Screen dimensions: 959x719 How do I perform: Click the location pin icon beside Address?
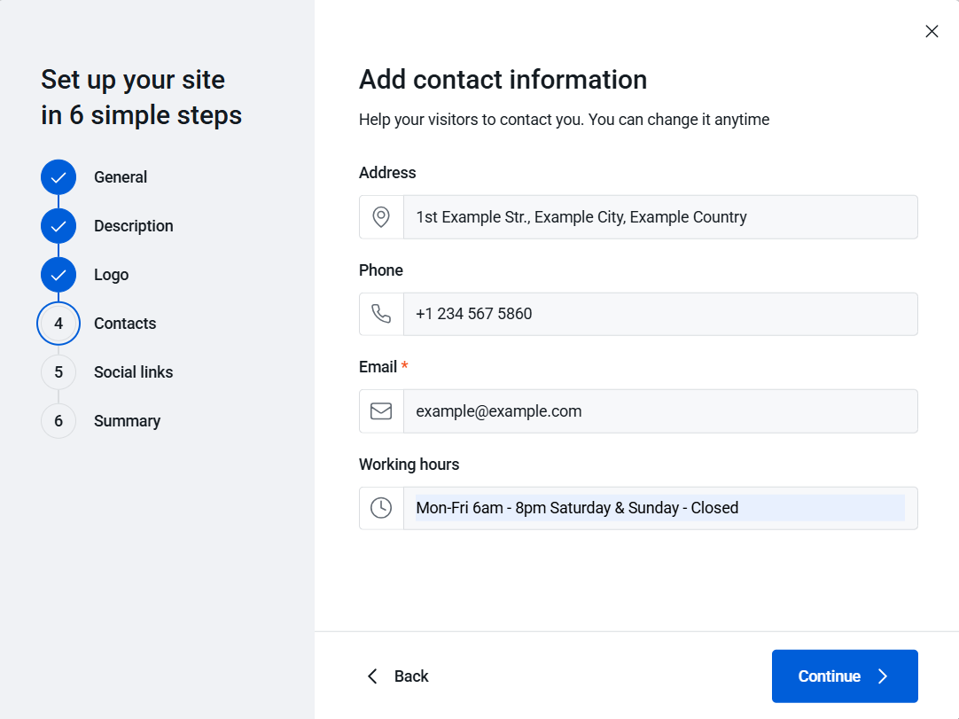[x=381, y=217]
